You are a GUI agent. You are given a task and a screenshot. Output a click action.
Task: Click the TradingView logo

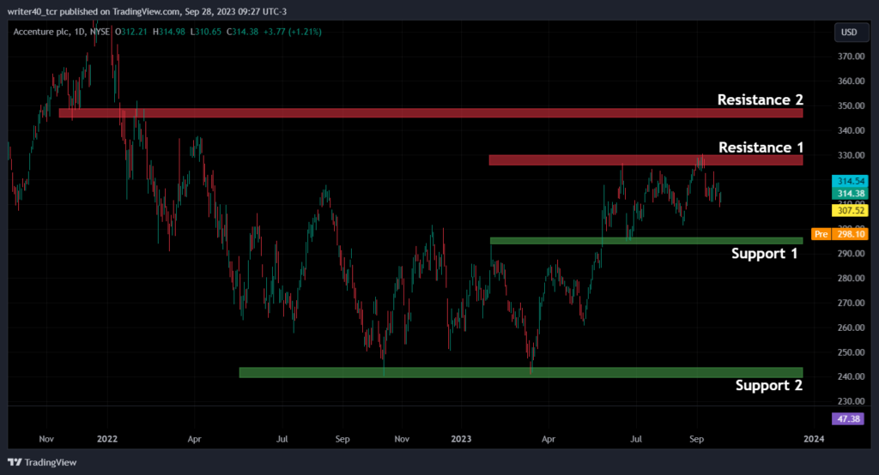click(x=42, y=462)
